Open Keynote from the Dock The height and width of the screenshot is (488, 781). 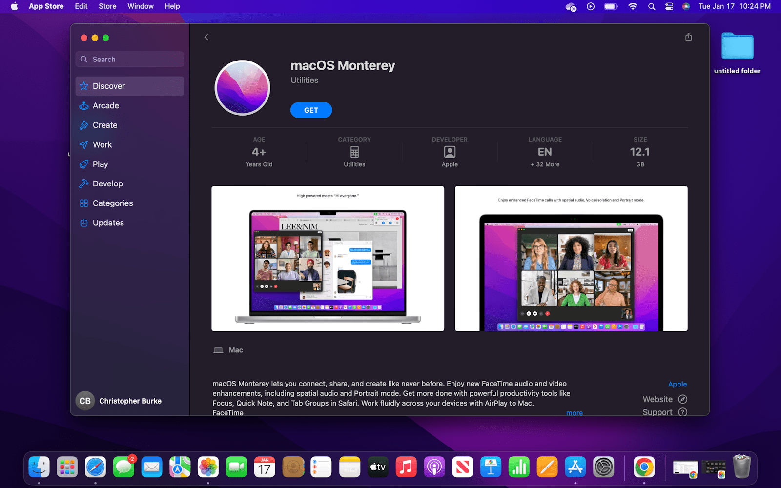coord(491,468)
